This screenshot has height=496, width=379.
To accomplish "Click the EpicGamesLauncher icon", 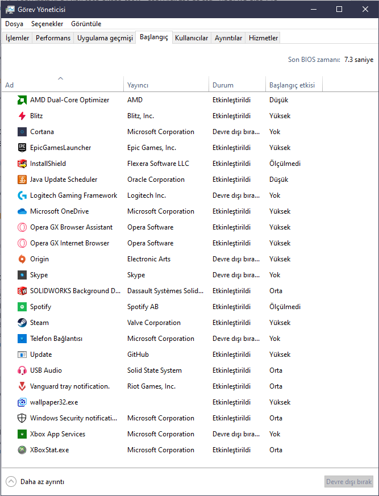I will coord(22,148).
